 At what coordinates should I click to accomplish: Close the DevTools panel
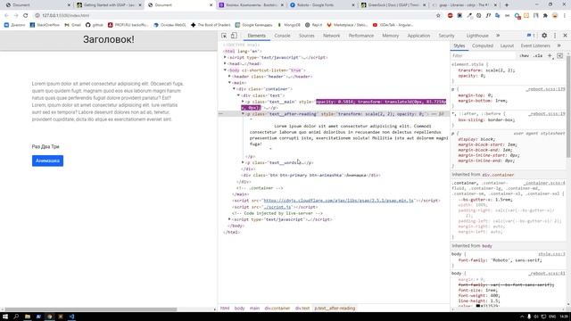(x=565, y=36)
